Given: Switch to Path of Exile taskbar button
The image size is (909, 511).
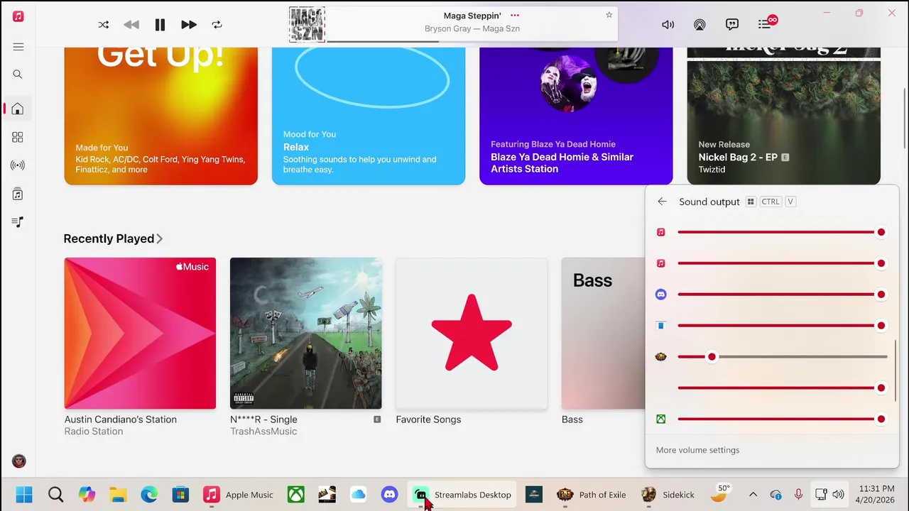Looking at the screenshot, I should pyautogui.click(x=592, y=495).
